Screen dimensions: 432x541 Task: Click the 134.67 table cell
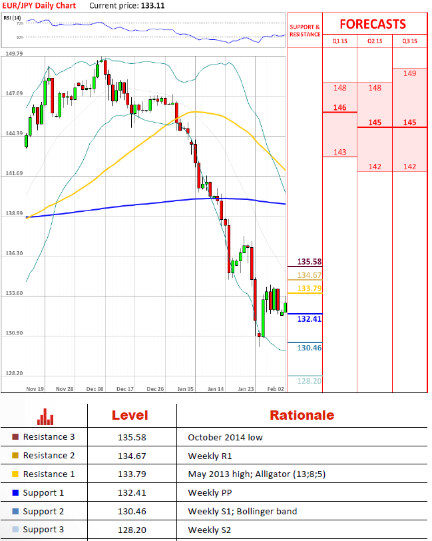click(x=132, y=456)
